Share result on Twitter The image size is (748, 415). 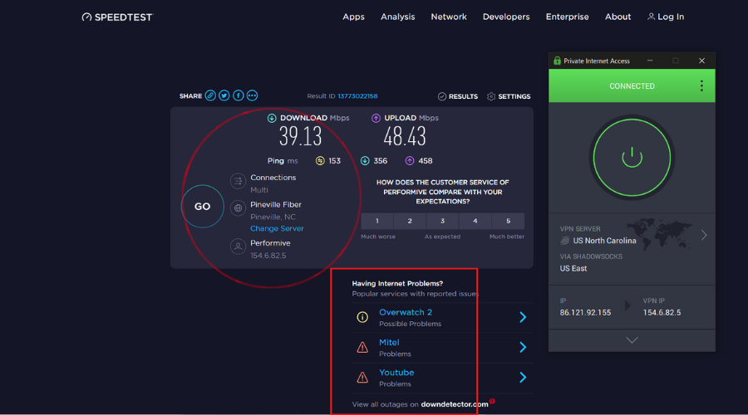(224, 95)
